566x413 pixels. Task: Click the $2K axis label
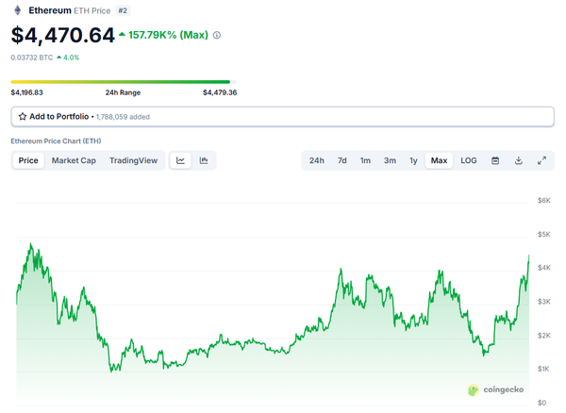click(x=544, y=336)
